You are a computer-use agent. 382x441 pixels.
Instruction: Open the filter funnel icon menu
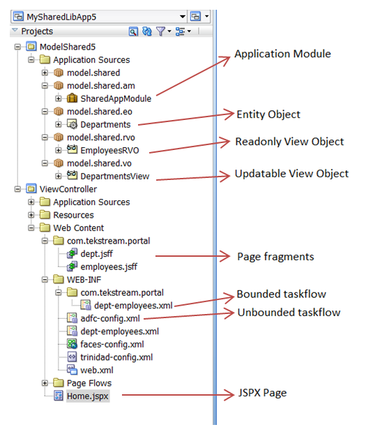[x=163, y=31]
